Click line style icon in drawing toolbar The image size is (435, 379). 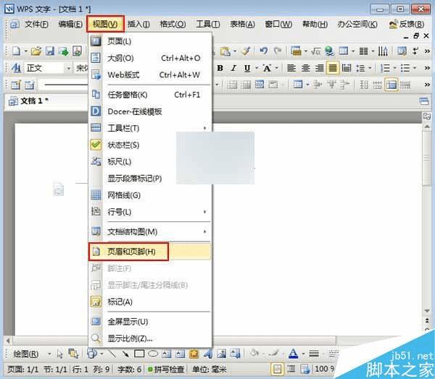coord(314,354)
